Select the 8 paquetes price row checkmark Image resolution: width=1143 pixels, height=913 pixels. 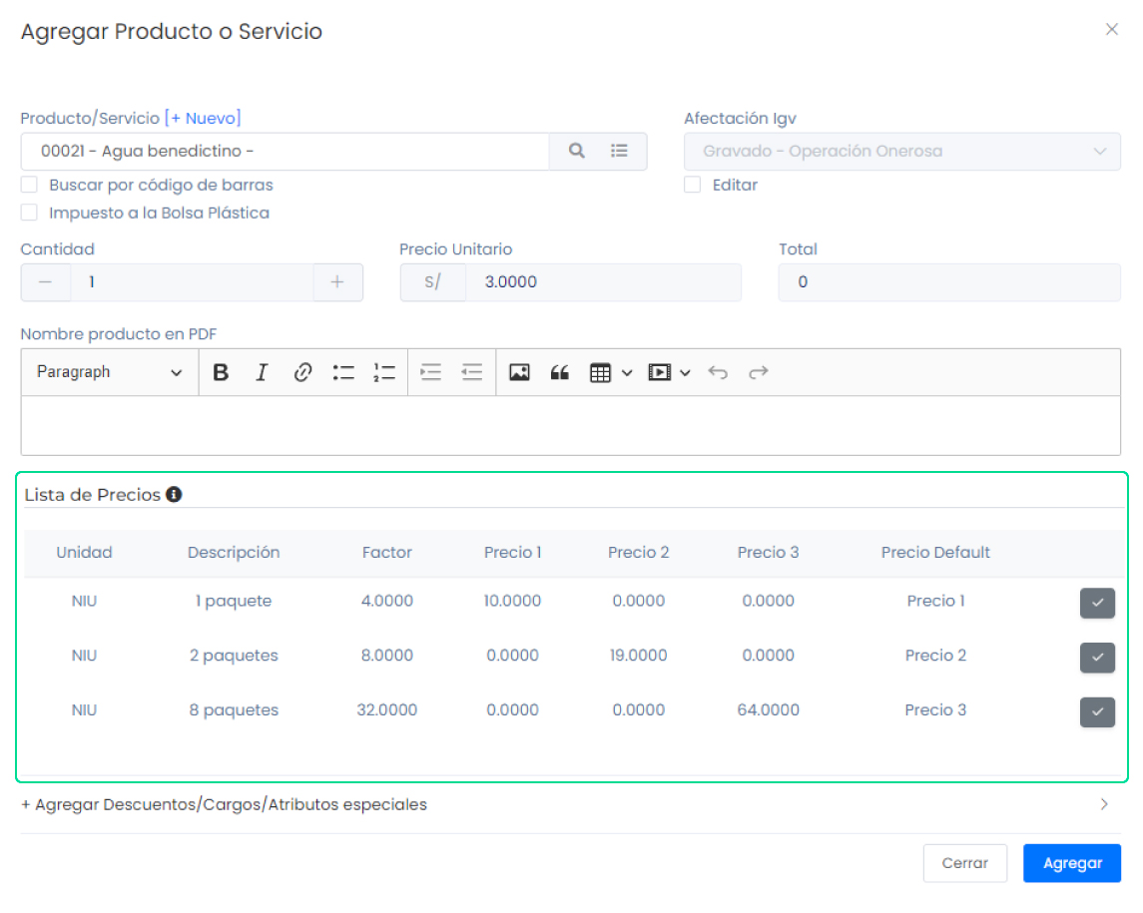1097,711
